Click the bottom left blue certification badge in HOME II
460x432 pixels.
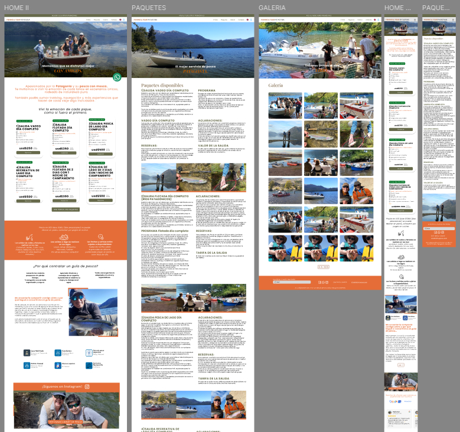(x=27, y=365)
